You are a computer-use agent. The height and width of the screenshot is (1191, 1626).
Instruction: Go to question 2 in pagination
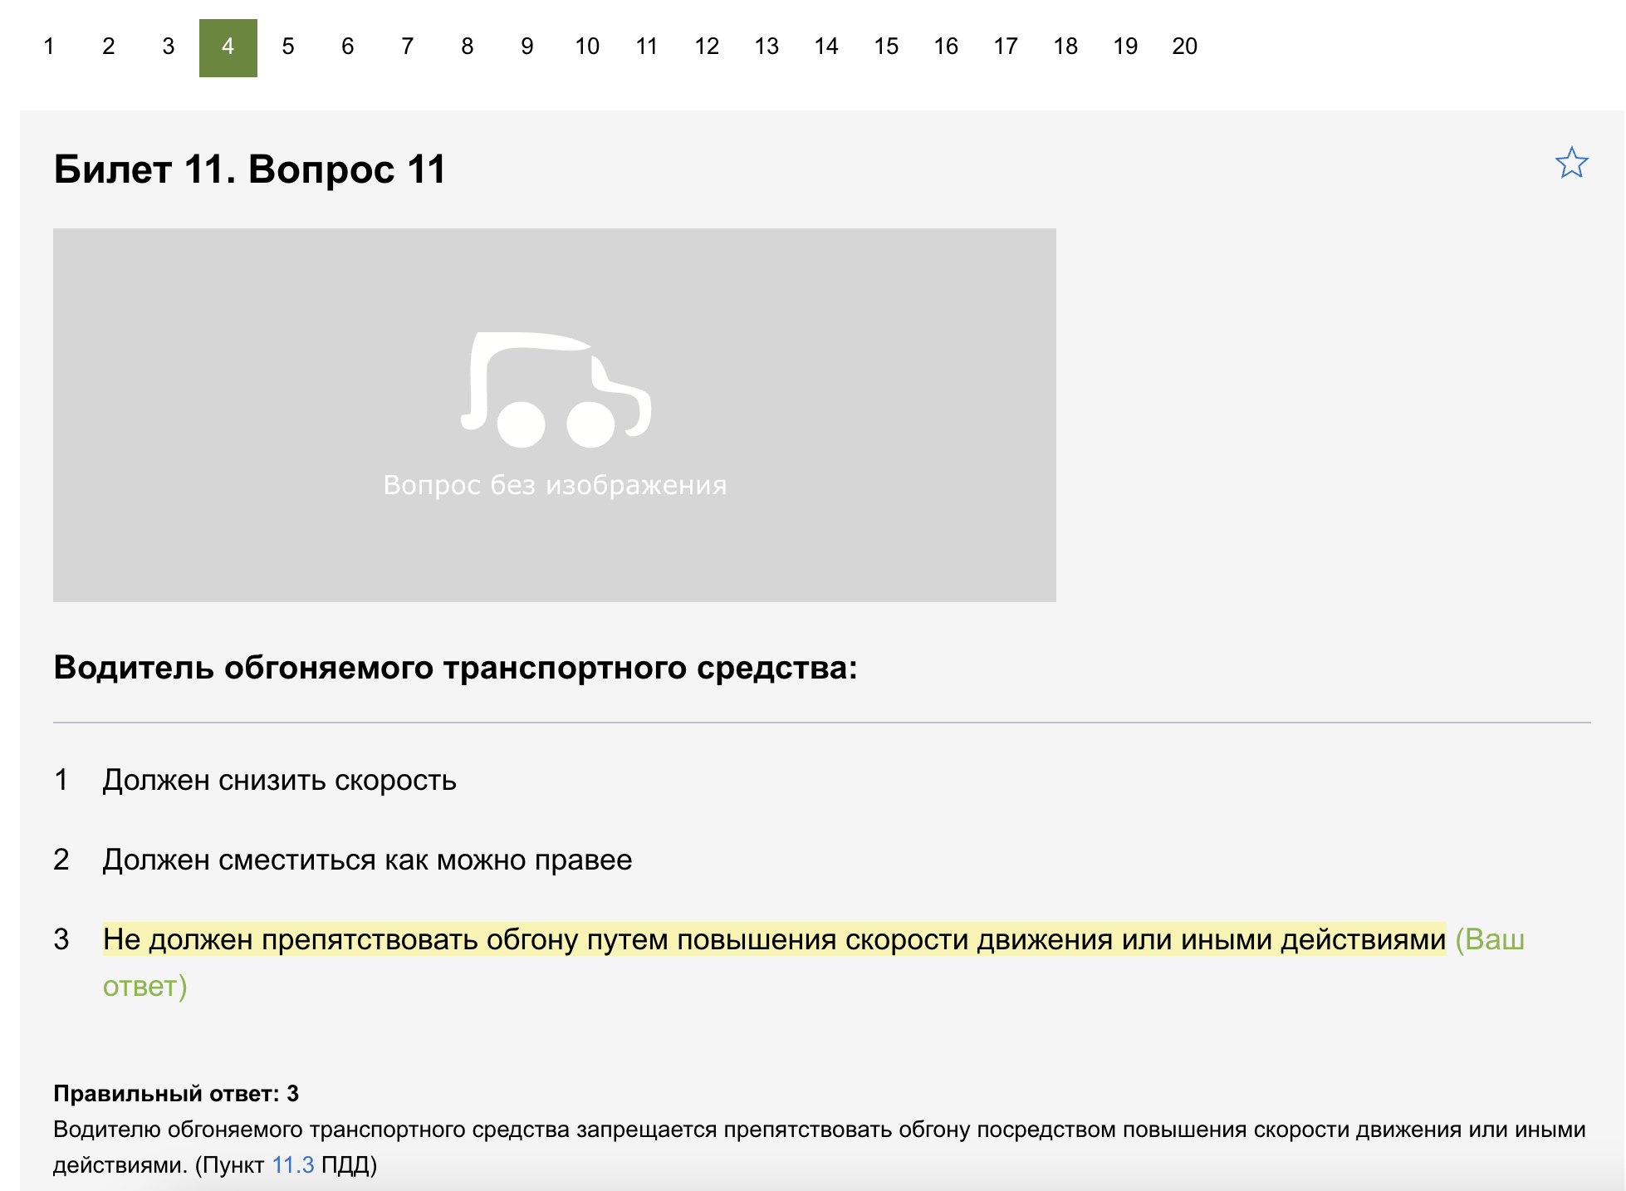click(109, 47)
